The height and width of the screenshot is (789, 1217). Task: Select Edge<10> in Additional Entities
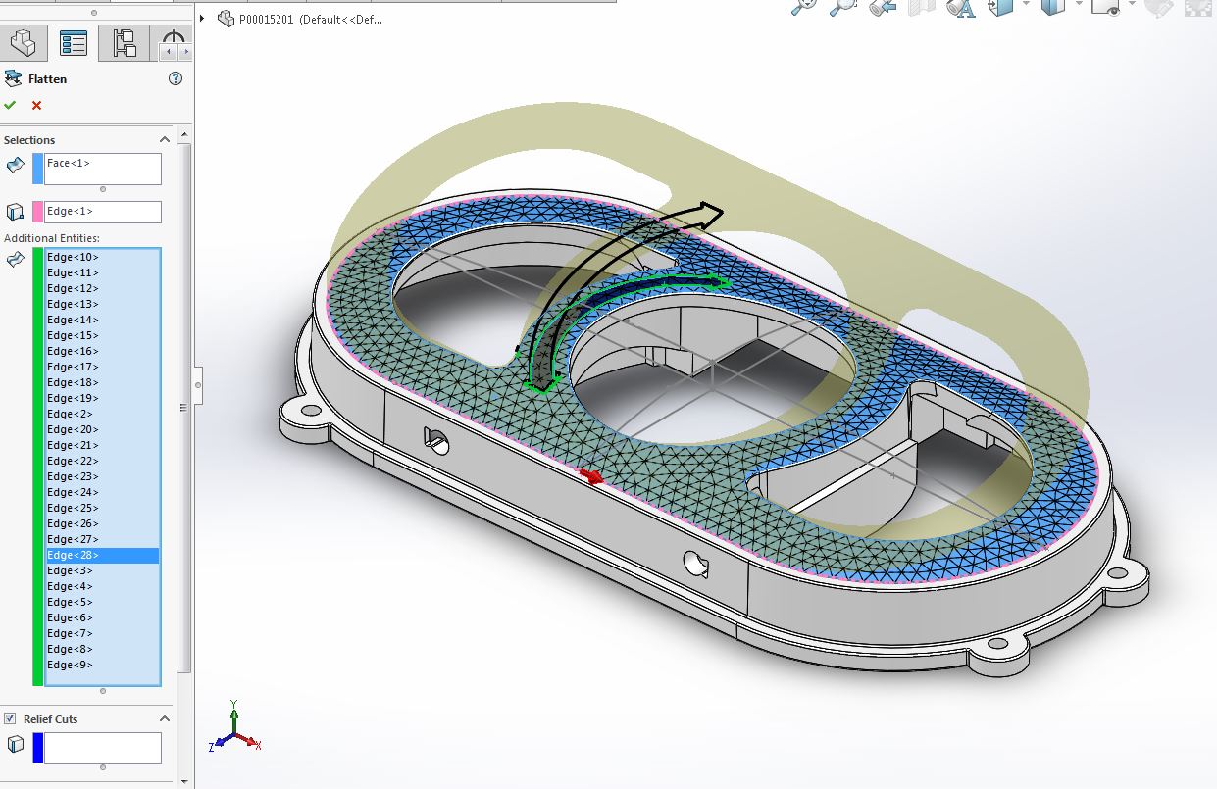(x=103, y=257)
